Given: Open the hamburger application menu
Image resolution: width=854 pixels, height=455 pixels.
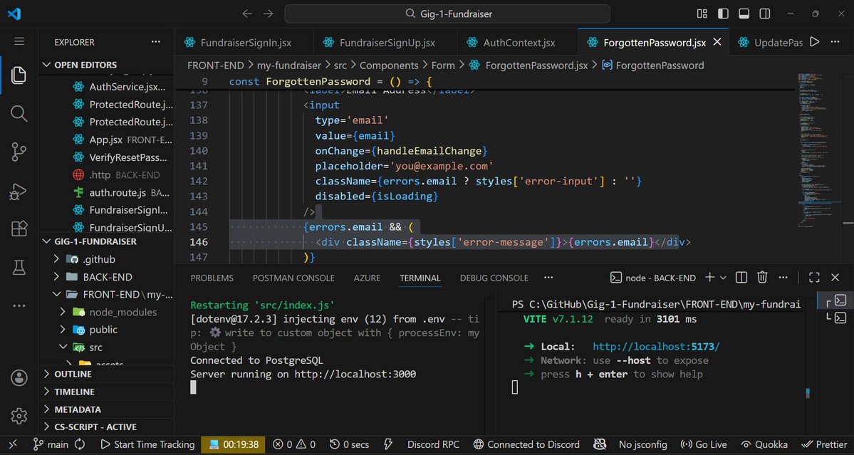Looking at the screenshot, I should 19,42.
